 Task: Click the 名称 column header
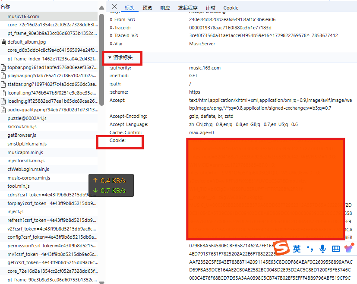point(6,6)
